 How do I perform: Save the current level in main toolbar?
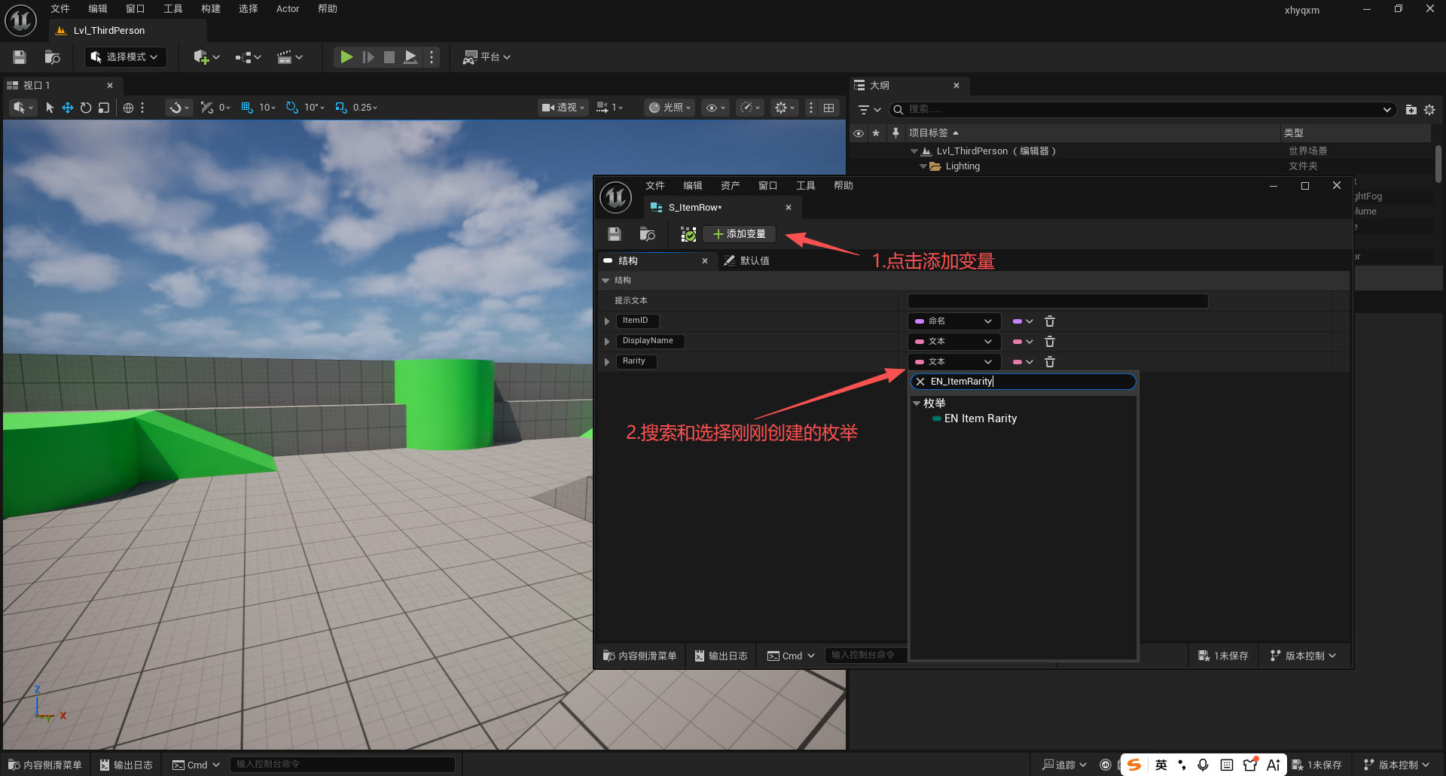click(x=20, y=57)
